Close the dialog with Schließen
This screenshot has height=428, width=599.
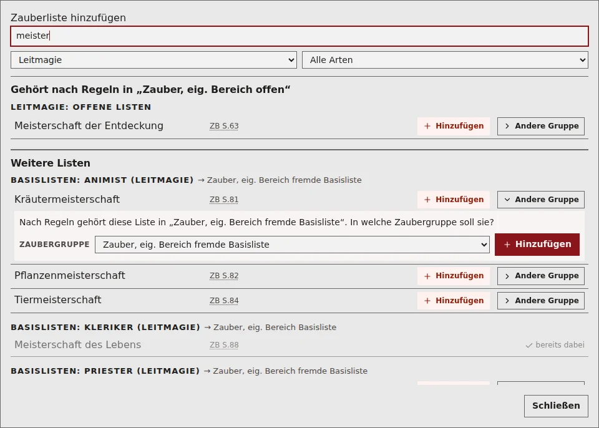tap(556, 406)
